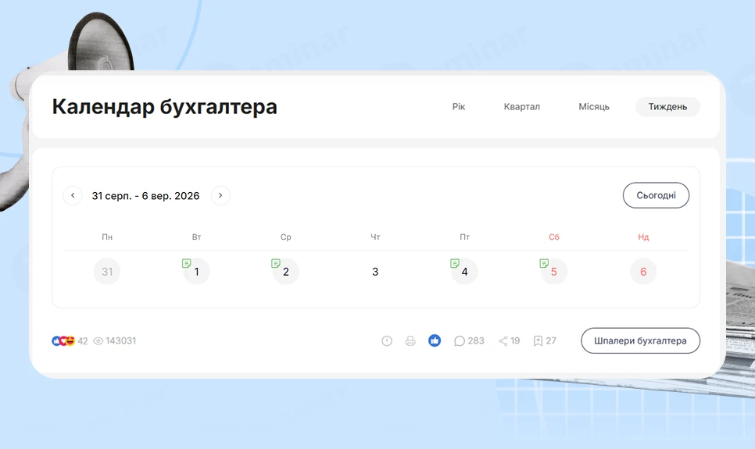Click the Календар бухгалтера heading
The width and height of the screenshot is (755, 449).
click(x=165, y=107)
